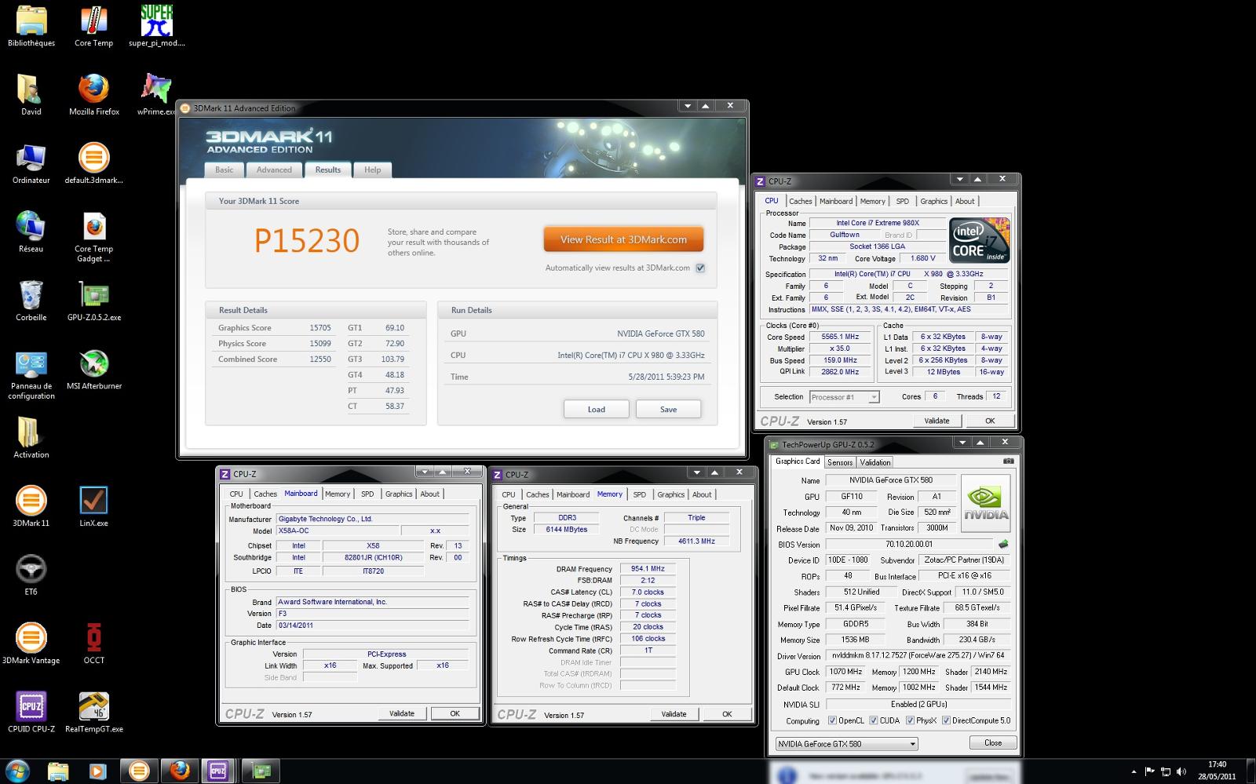Switch to GPU-Z in the taskbar

pos(261,771)
